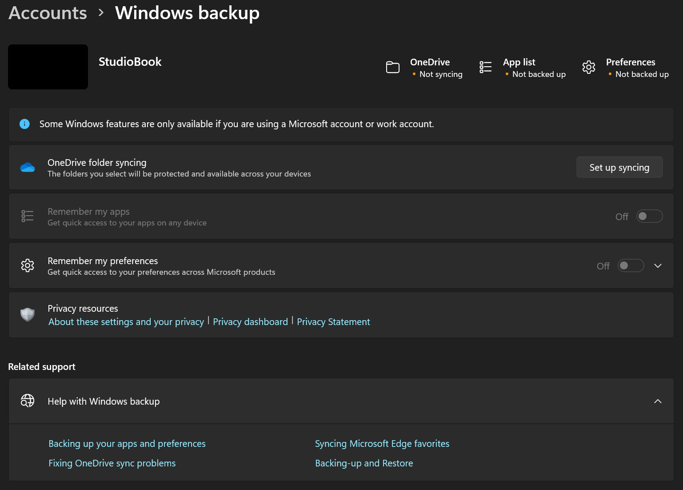The width and height of the screenshot is (683, 490).
Task: Go back to Accounts breadcrumb
Action: [x=48, y=13]
